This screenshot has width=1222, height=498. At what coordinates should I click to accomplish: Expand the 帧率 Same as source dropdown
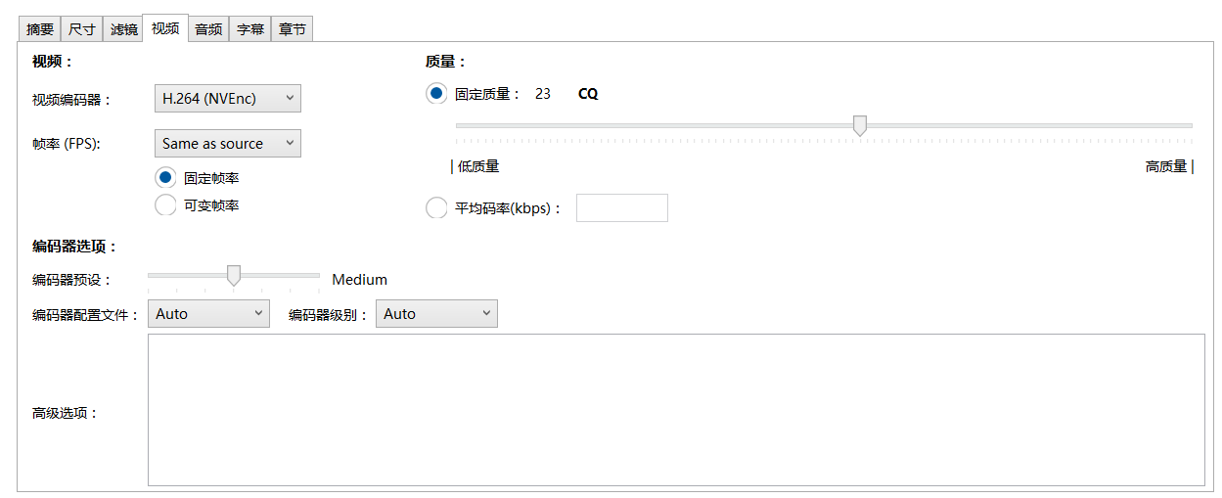point(228,143)
